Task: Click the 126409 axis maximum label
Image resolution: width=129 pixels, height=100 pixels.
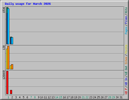Action: [4, 75]
